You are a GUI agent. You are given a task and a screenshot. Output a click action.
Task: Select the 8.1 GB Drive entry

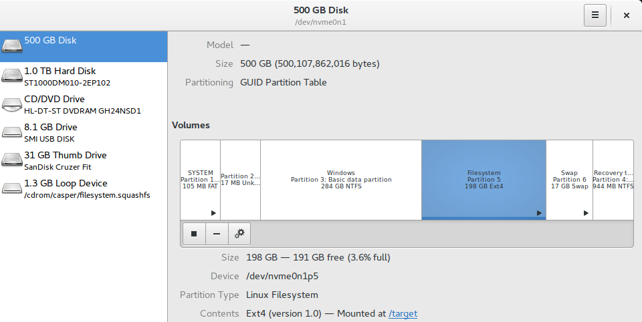(x=84, y=132)
